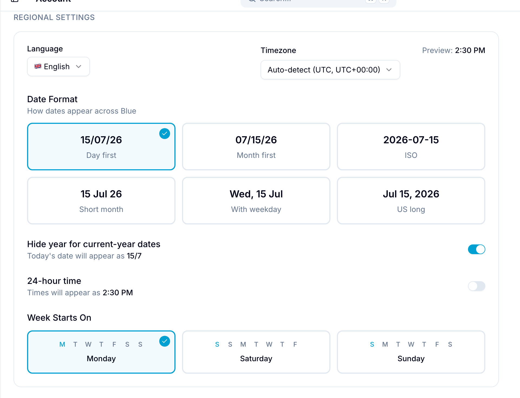The image size is (520, 398).
Task: Turn off Hide year for current-year dates
Action: [476, 249]
